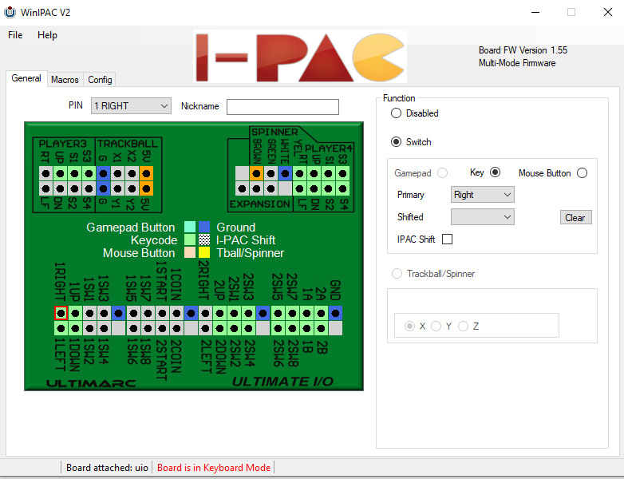Select the 1UP pin on the board
624x479 pixels.
point(75,314)
